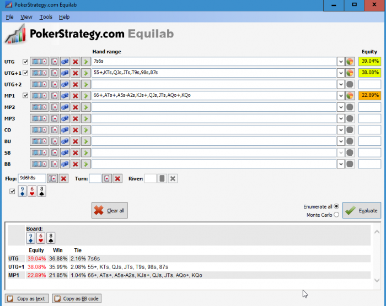Screen dimensions: 386x306
Task: Click the Evaluate button
Action: tap(362, 210)
